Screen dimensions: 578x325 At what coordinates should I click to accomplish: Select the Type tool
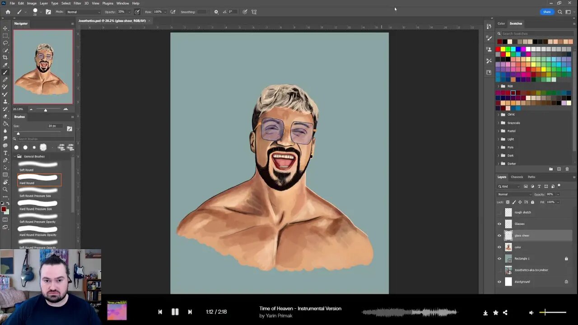pyautogui.click(x=5, y=153)
